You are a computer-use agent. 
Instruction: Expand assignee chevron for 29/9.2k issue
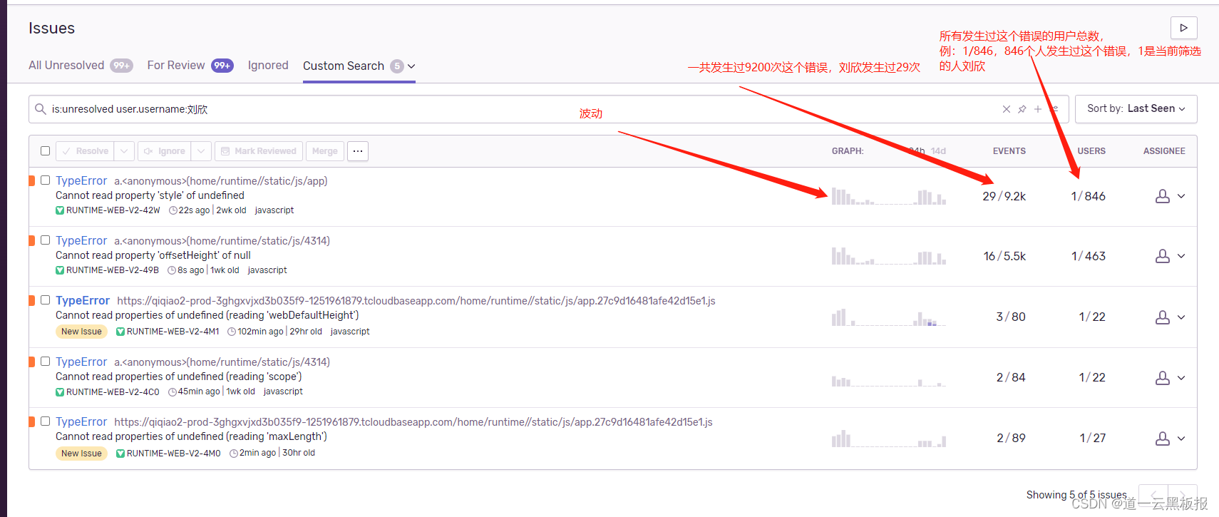pos(1181,196)
